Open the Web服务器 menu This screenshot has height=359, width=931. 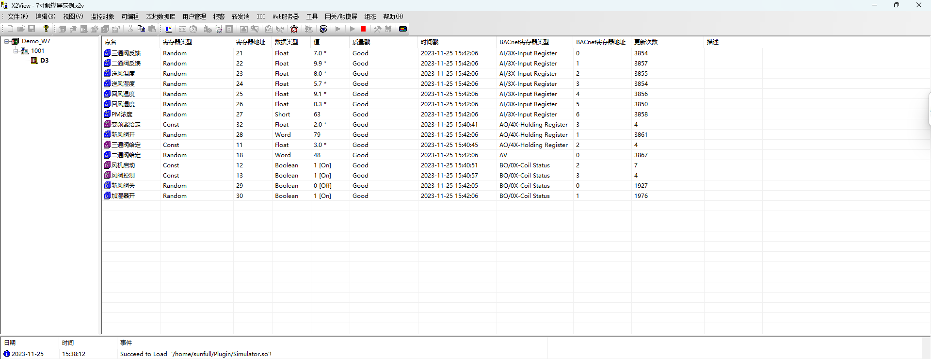[x=286, y=16]
